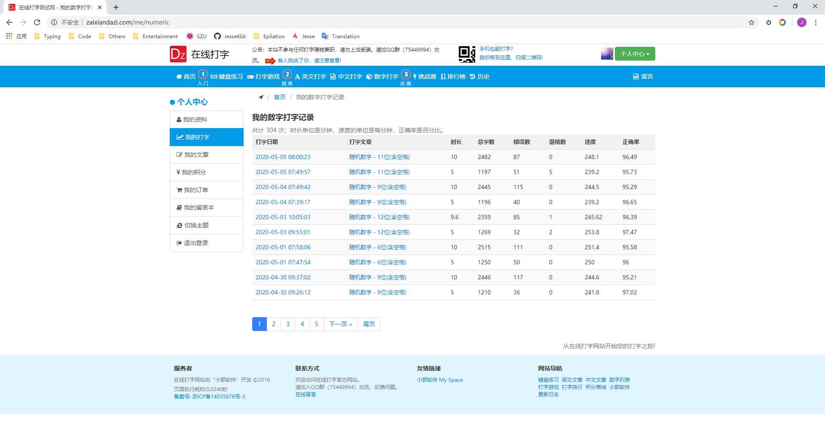Open record dated 2020-04-30 09:26:12
This screenshot has height=447, width=825.
pyautogui.click(x=283, y=292)
